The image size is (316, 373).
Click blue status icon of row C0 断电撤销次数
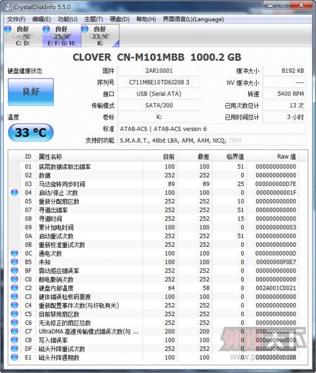(x=15, y=279)
